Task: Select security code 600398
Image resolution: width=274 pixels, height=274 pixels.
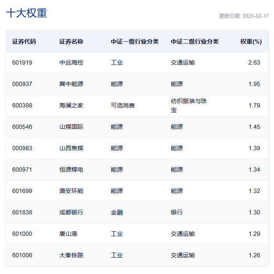Action: coord(22,105)
